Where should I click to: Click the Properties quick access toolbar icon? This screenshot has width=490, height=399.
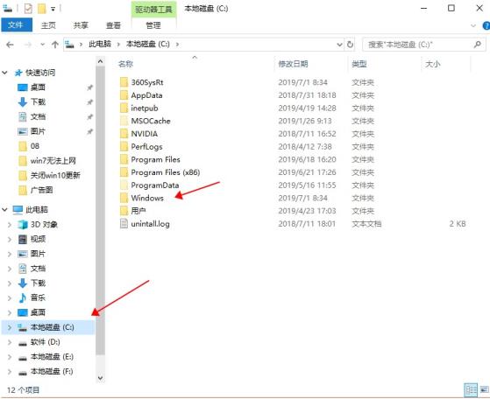pyautogui.click(x=28, y=9)
